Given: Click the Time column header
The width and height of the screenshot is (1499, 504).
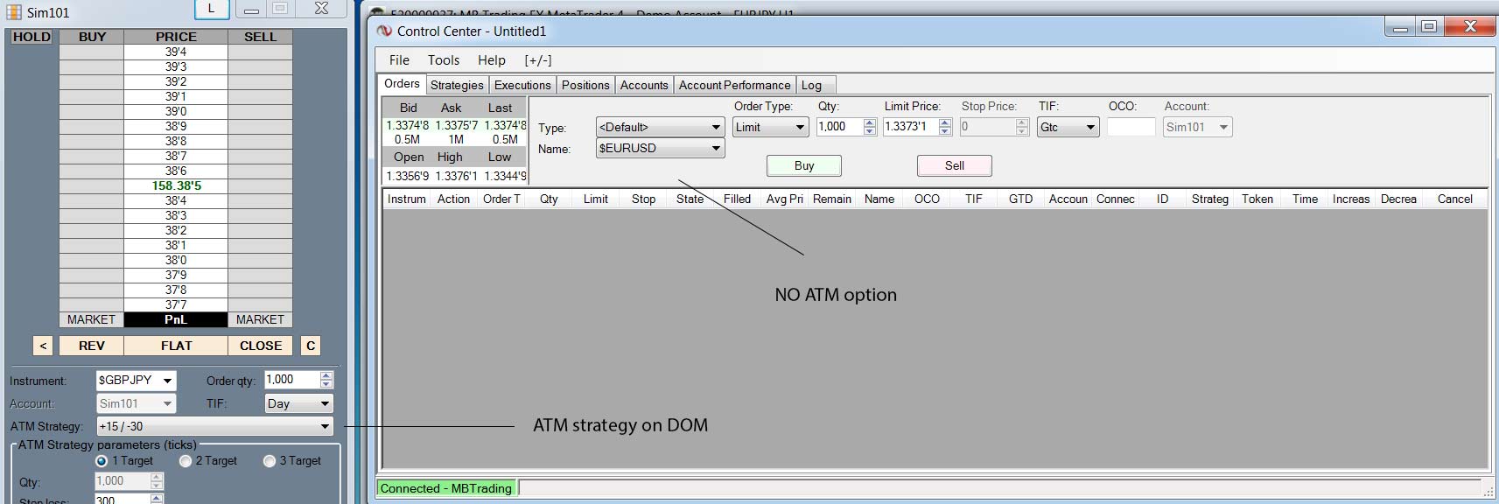Looking at the screenshot, I should pyautogui.click(x=1305, y=199).
